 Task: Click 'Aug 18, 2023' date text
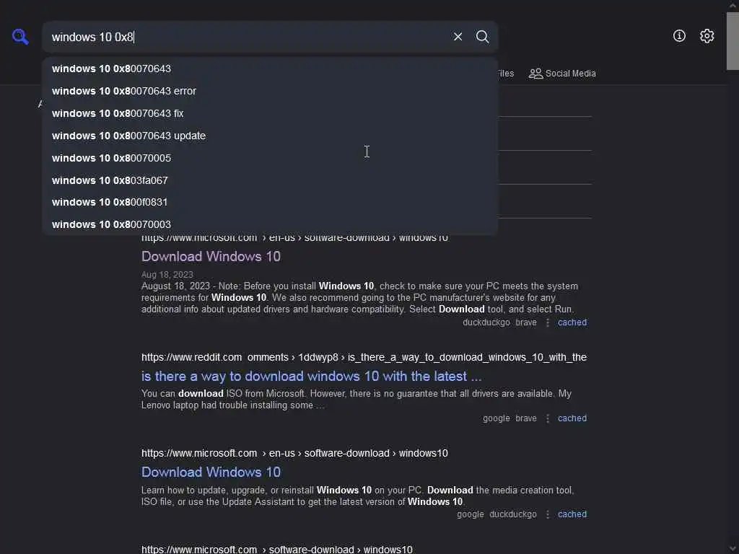click(167, 275)
